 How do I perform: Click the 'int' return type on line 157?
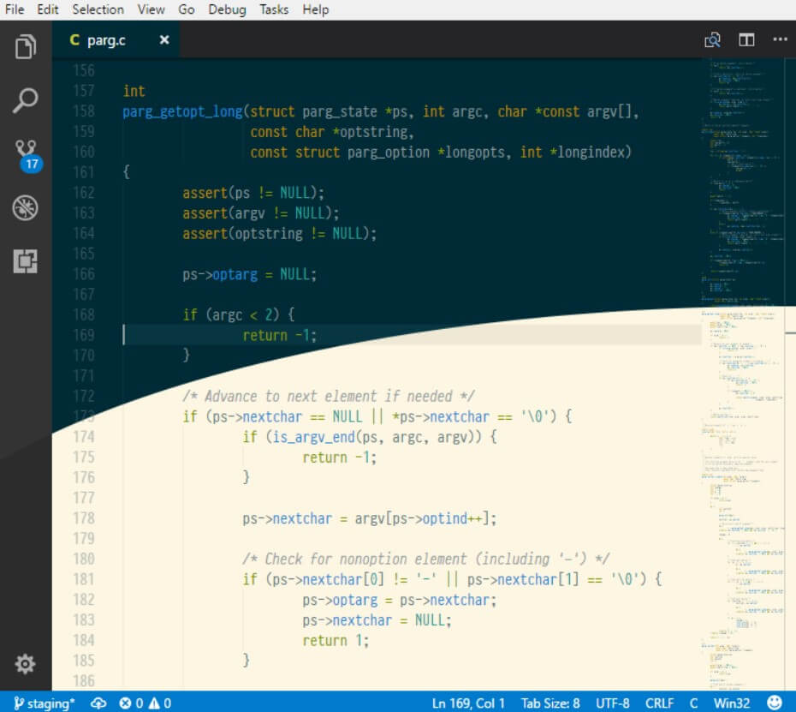click(x=134, y=91)
